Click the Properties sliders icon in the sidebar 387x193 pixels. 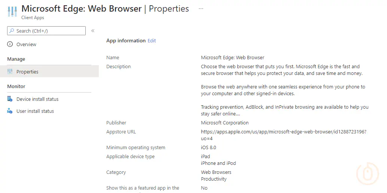coord(10,72)
